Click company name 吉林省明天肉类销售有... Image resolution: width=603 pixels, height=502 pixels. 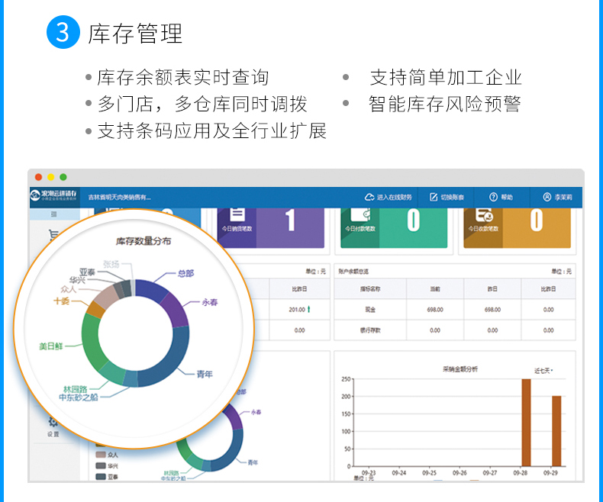point(119,197)
